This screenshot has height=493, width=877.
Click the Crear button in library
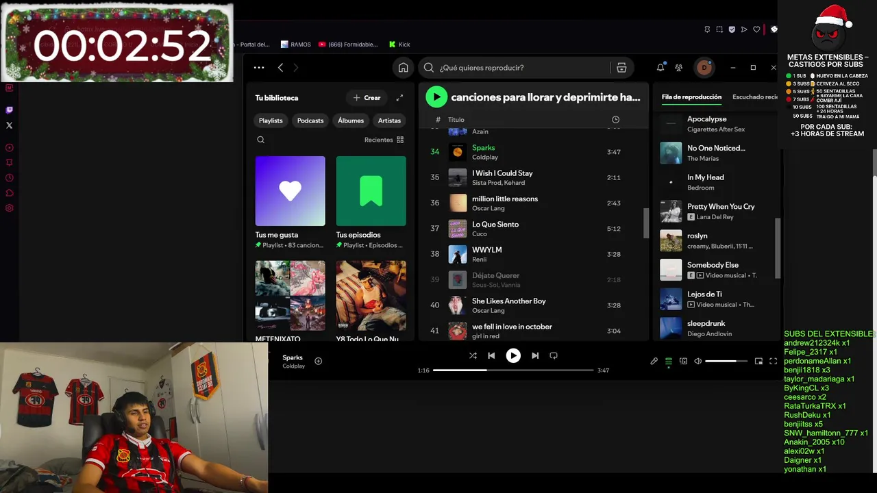click(x=367, y=98)
